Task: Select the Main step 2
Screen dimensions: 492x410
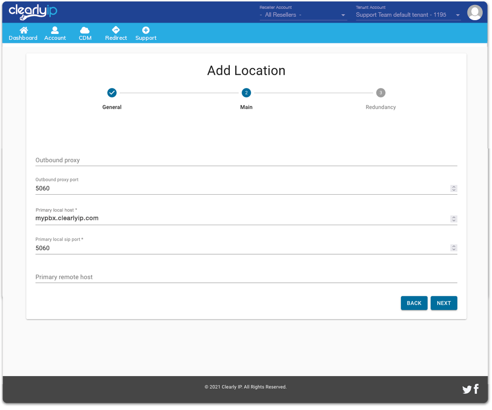Action: pyautogui.click(x=246, y=93)
